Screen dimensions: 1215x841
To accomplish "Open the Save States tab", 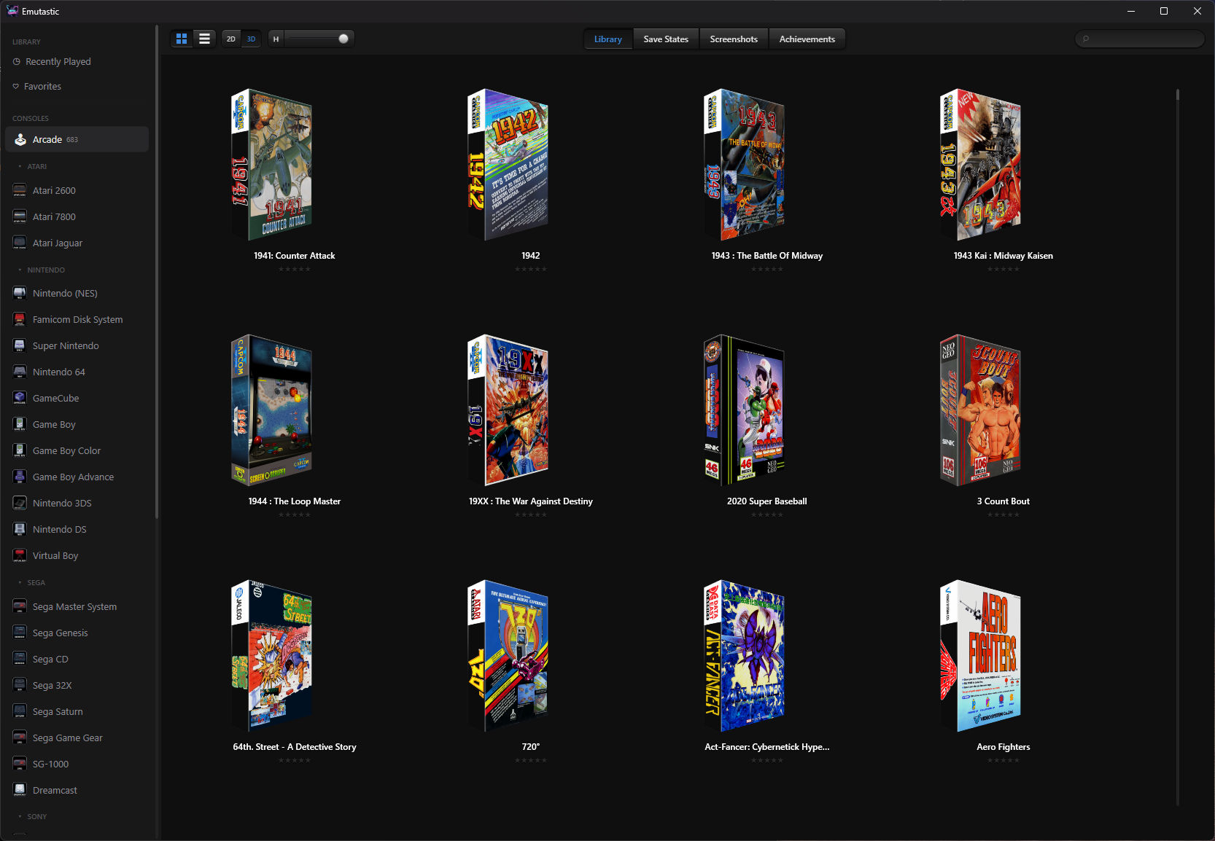I will 666,39.
